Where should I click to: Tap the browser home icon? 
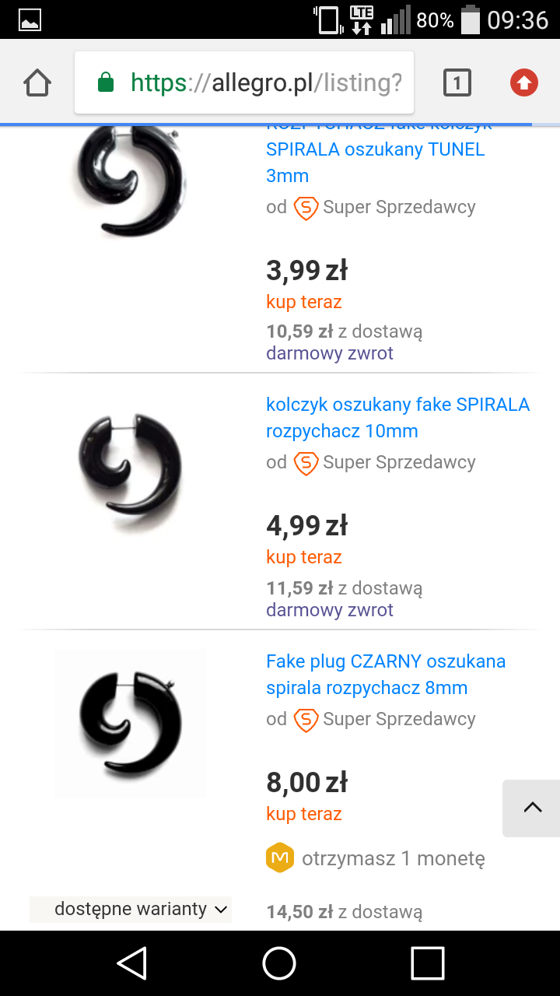37,82
